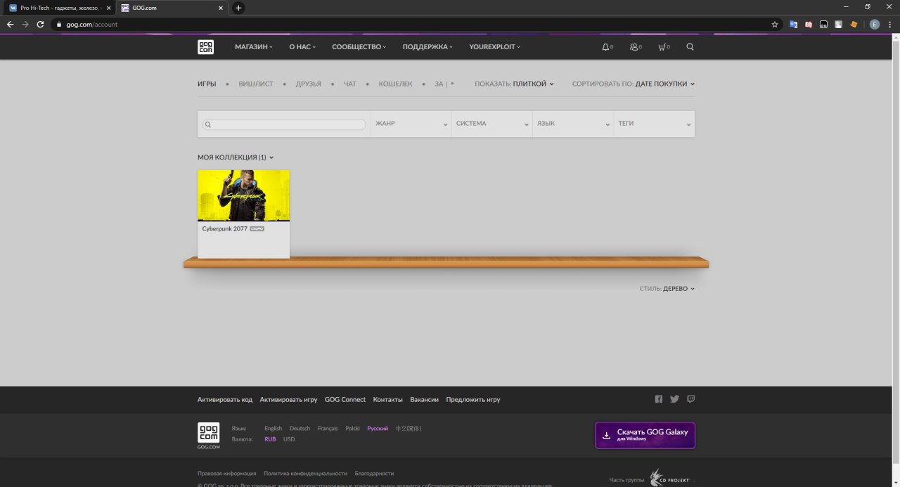
Task: Click the footer GOG.com logo
Action: tap(208, 436)
